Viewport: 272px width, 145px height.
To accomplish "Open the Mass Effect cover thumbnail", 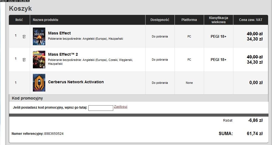I will point(39,36).
